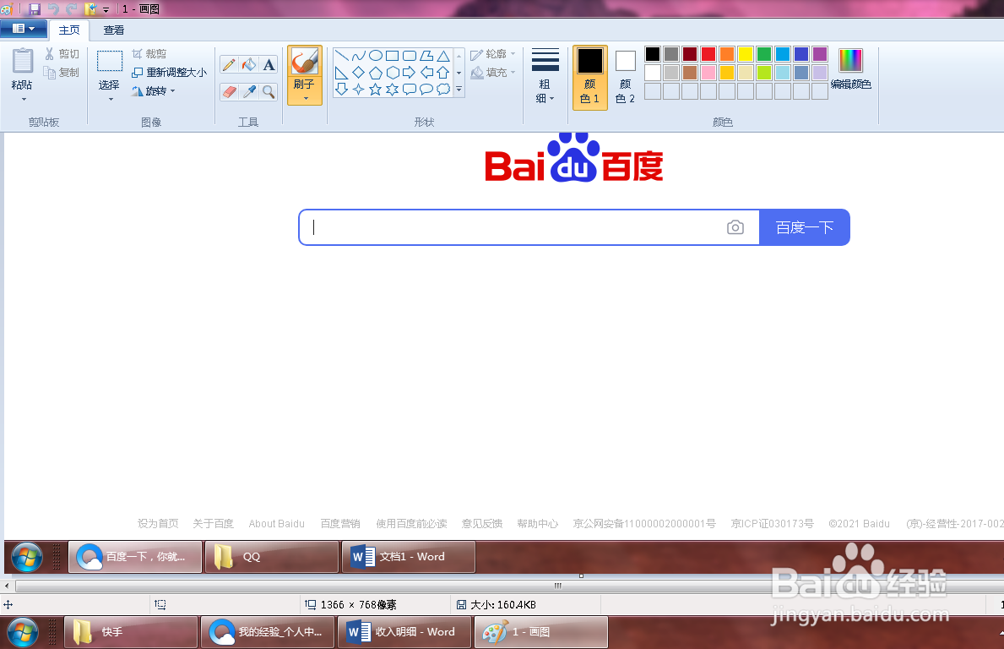The image size is (1004, 649).
Task: Choose the triangle shape in the shapes gallery
Action: (443, 56)
